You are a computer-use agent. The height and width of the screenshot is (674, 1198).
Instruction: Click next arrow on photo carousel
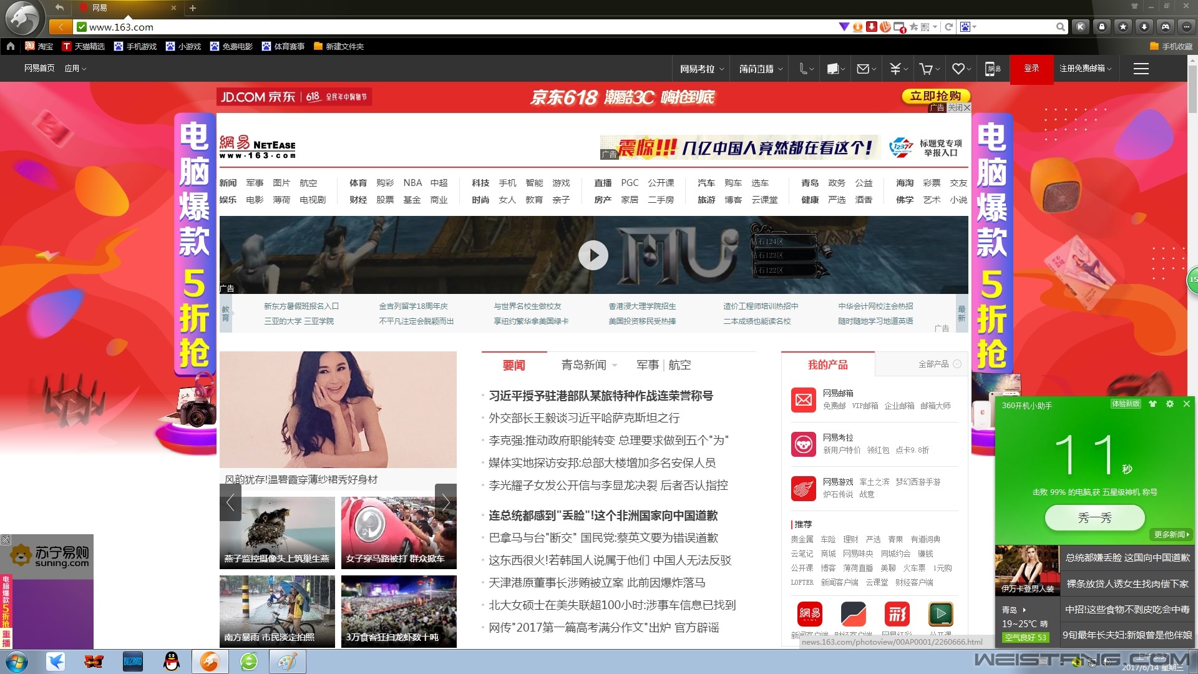(x=446, y=502)
